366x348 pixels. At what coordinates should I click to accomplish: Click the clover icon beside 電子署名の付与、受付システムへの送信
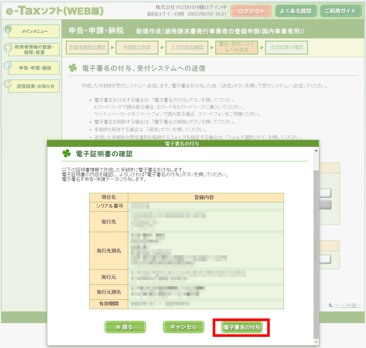click(73, 68)
